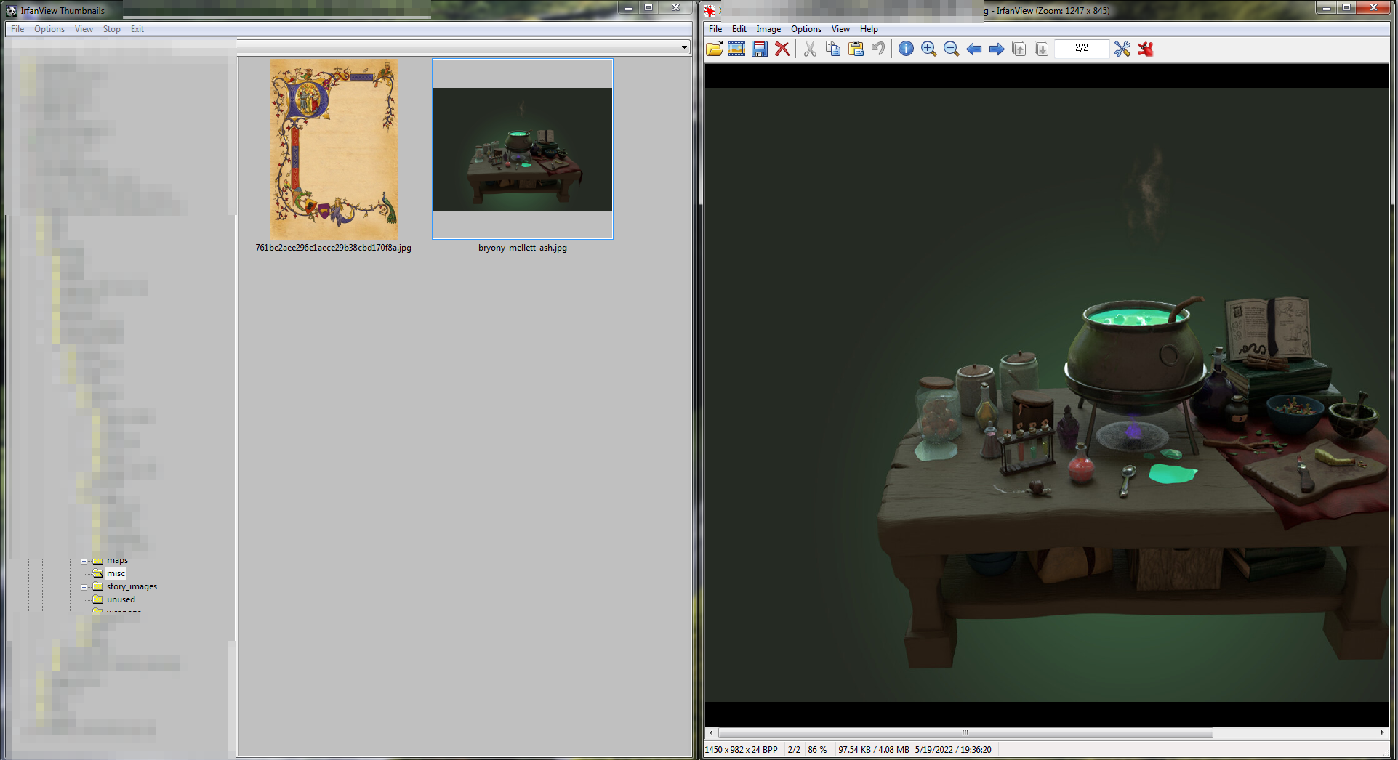
Task: Click status bar image dimensions 1450 x 982
Action: pyautogui.click(x=741, y=750)
